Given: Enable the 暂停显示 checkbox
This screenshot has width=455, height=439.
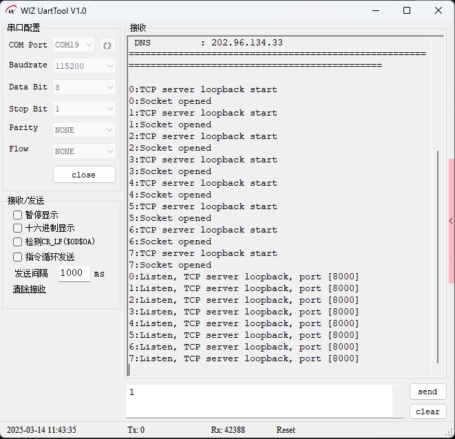Looking at the screenshot, I should 18,215.
